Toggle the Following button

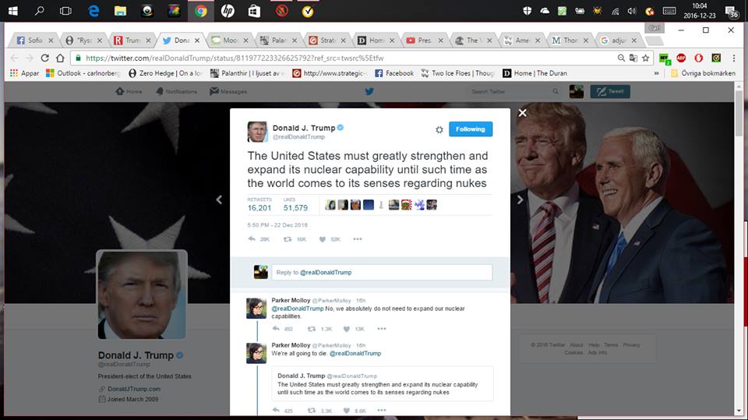pyautogui.click(x=470, y=129)
